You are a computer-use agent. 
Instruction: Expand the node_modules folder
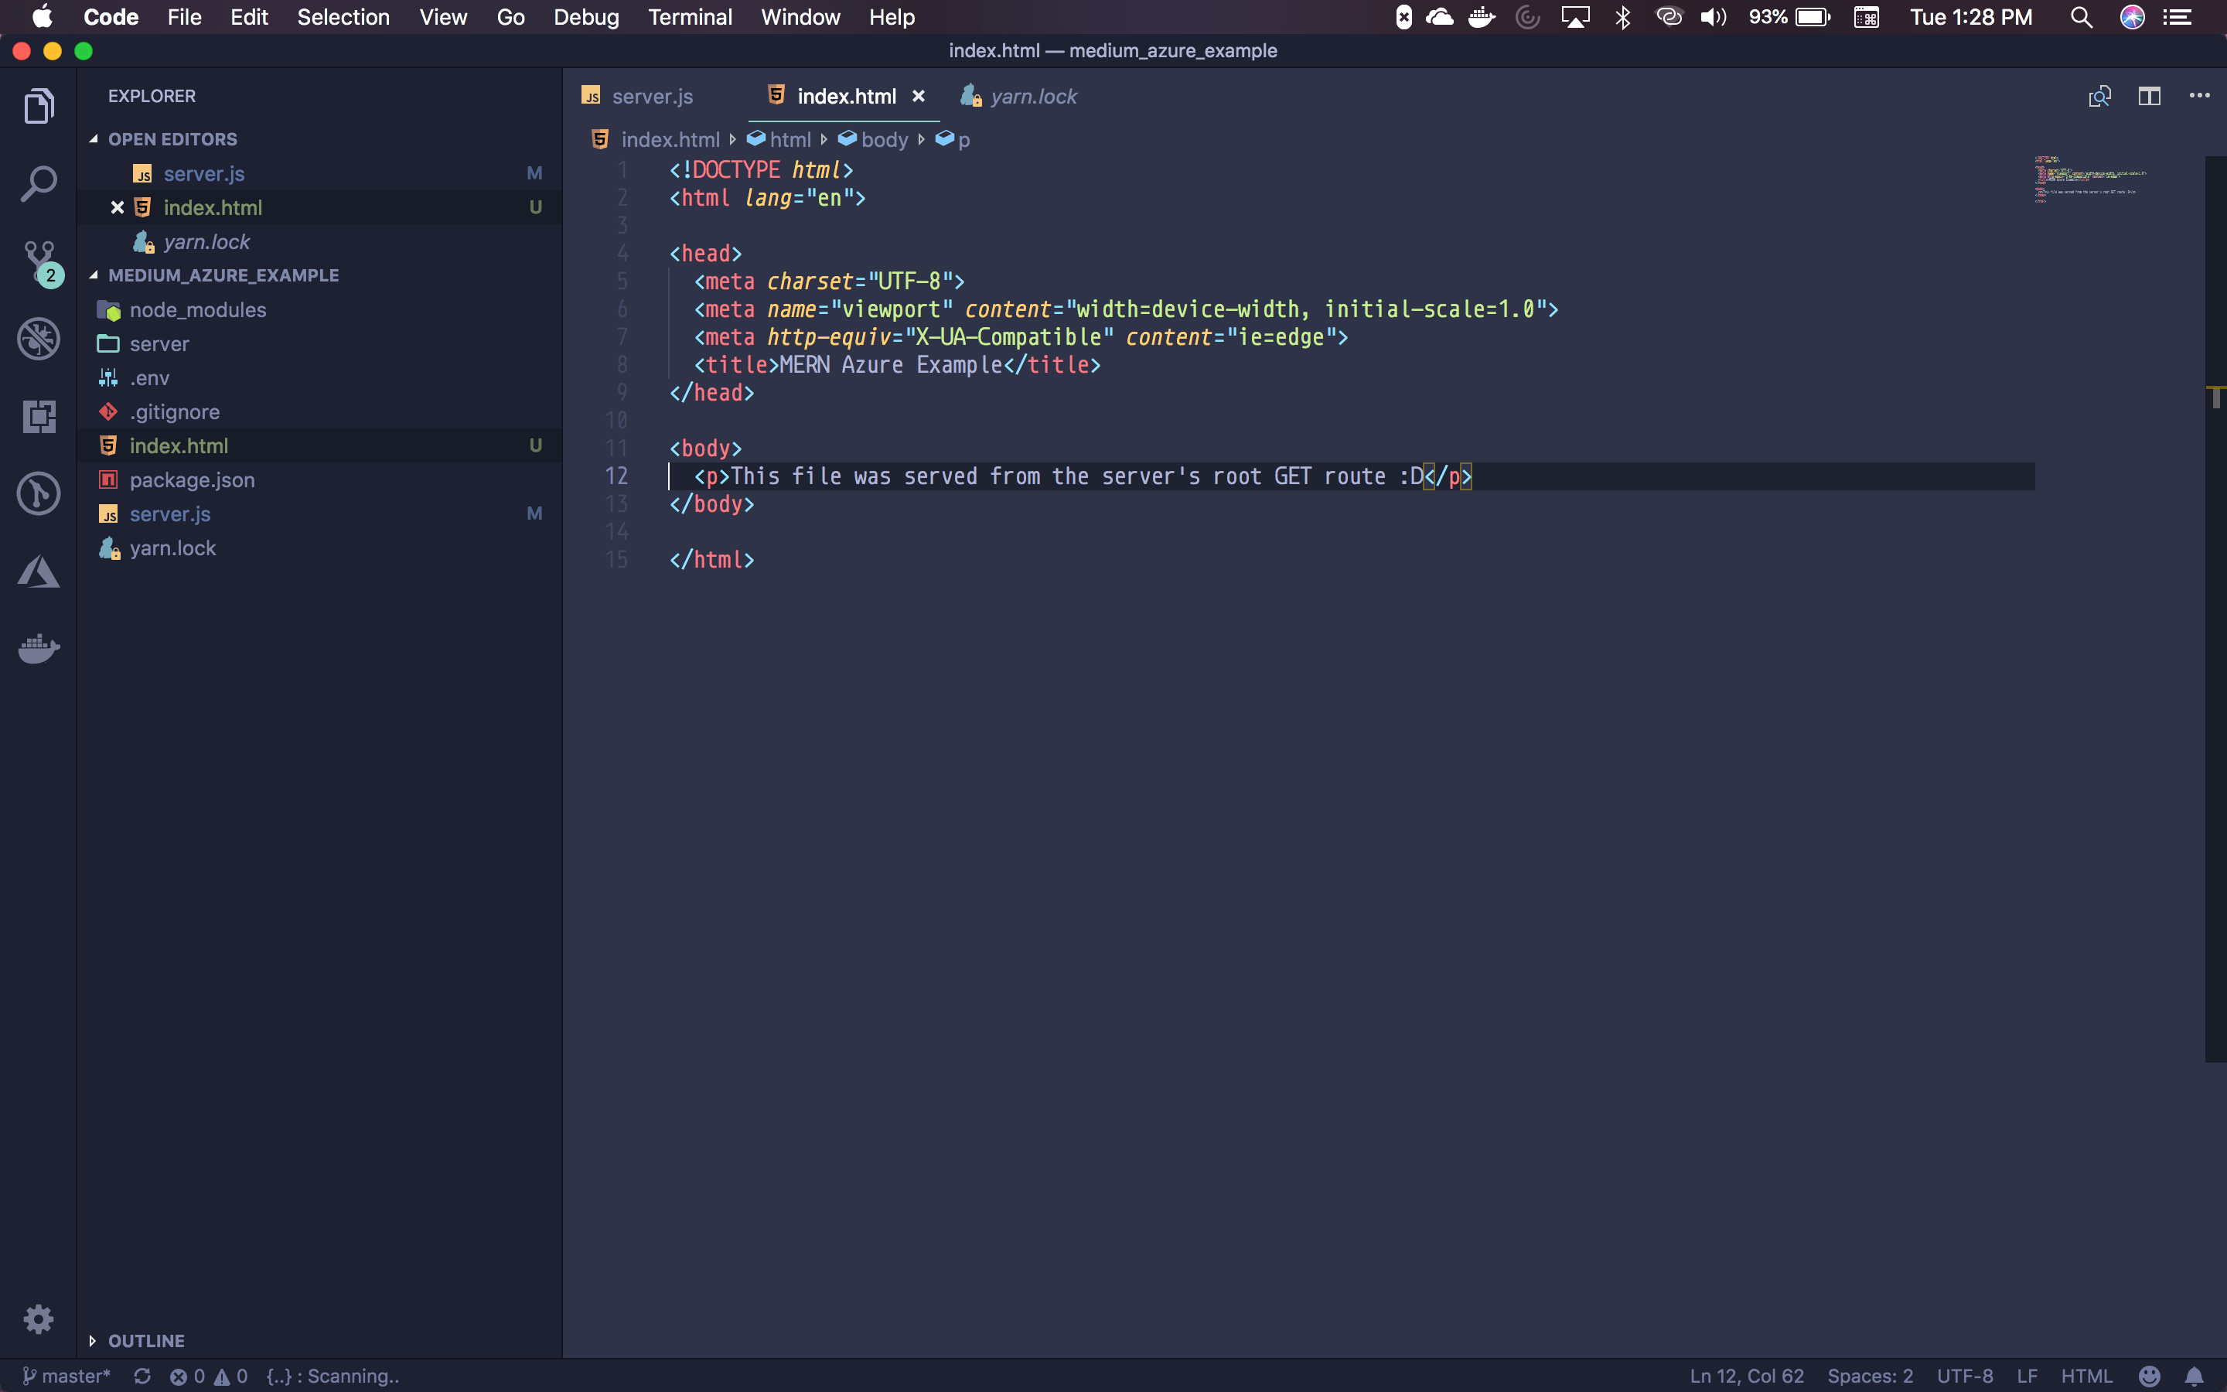197,310
